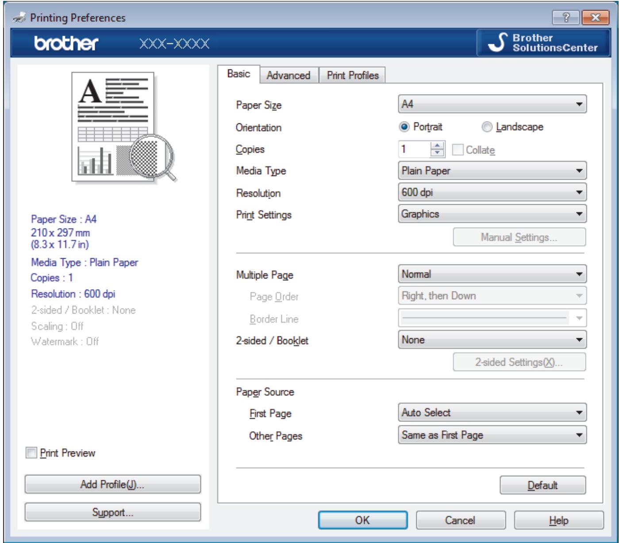Click the Cancel button
The height and width of the screenshot is (543, 619).
tap(460, 520)
